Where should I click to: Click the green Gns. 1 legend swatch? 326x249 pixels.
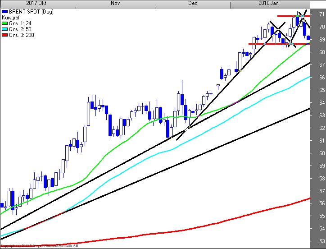click(5, 23)
